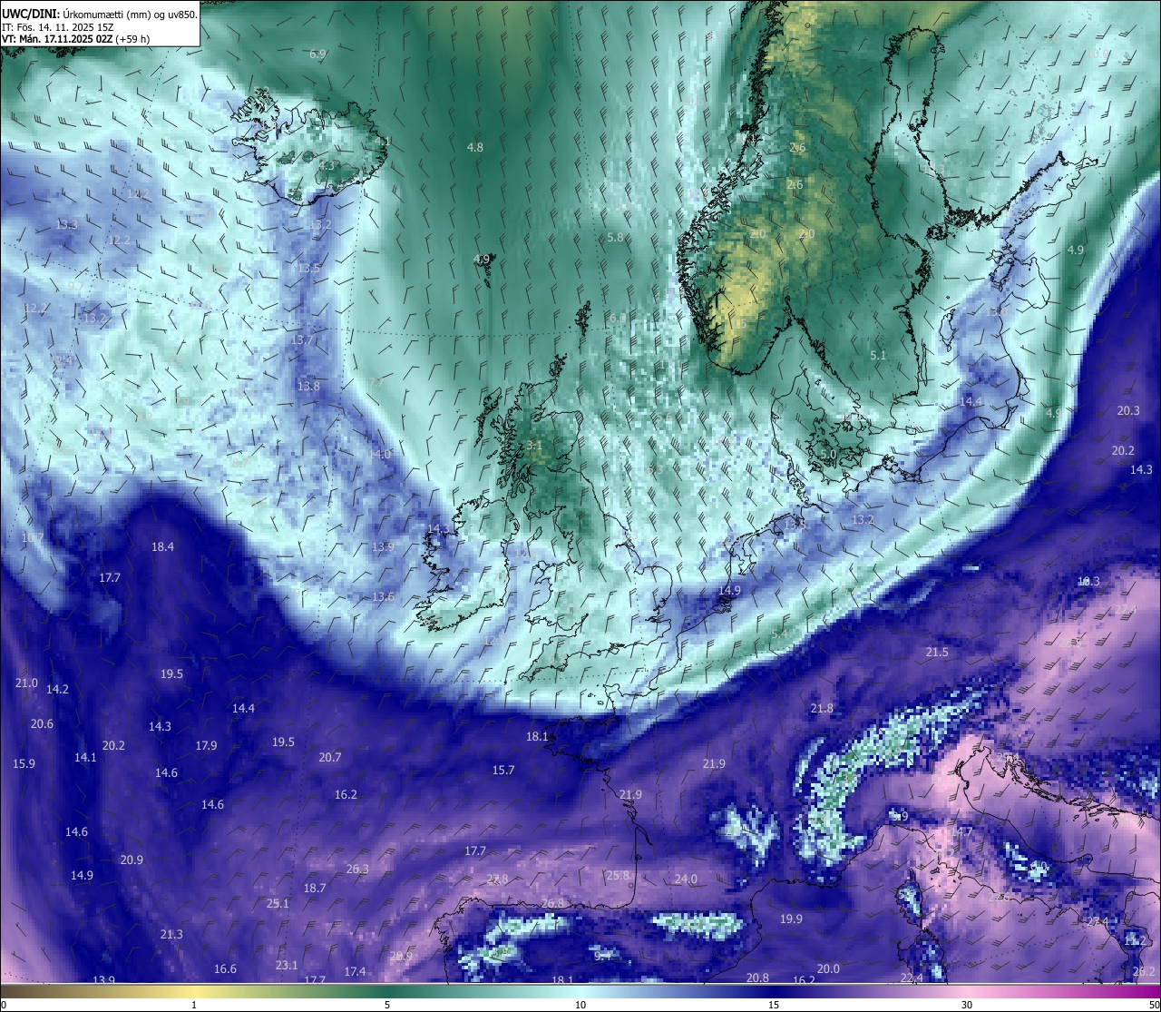Click the '21.5' map value
The height and width of the screenshot is (1012, 1161).
937,653
